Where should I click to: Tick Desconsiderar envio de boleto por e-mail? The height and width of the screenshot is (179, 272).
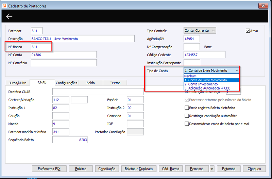tap(187, 124)
